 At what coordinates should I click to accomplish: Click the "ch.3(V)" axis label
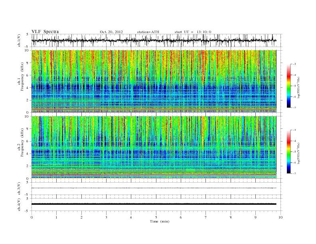click(x=19, y=189)
